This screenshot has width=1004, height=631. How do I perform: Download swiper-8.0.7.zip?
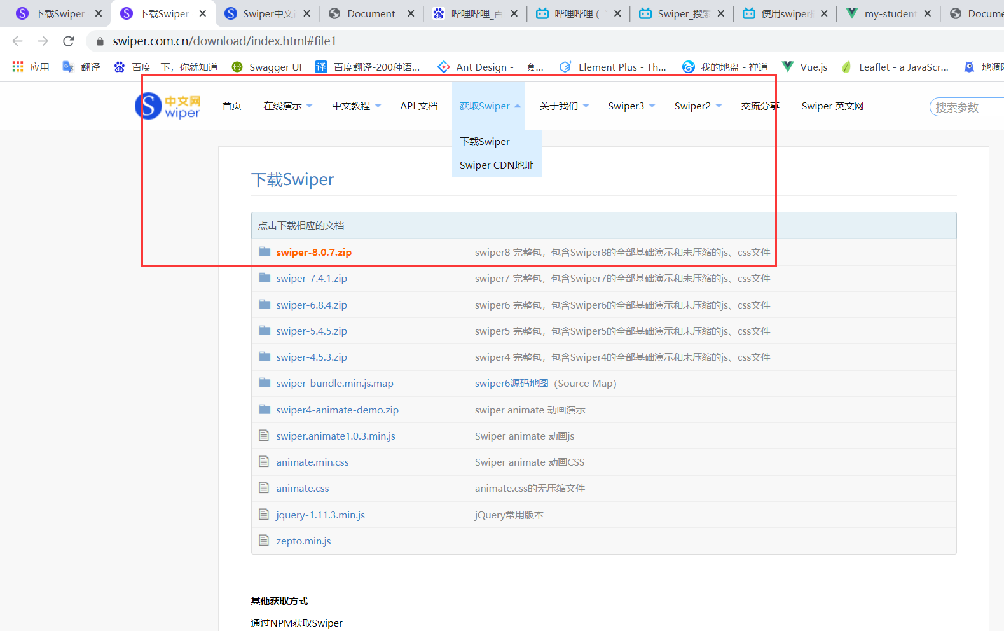313,252
